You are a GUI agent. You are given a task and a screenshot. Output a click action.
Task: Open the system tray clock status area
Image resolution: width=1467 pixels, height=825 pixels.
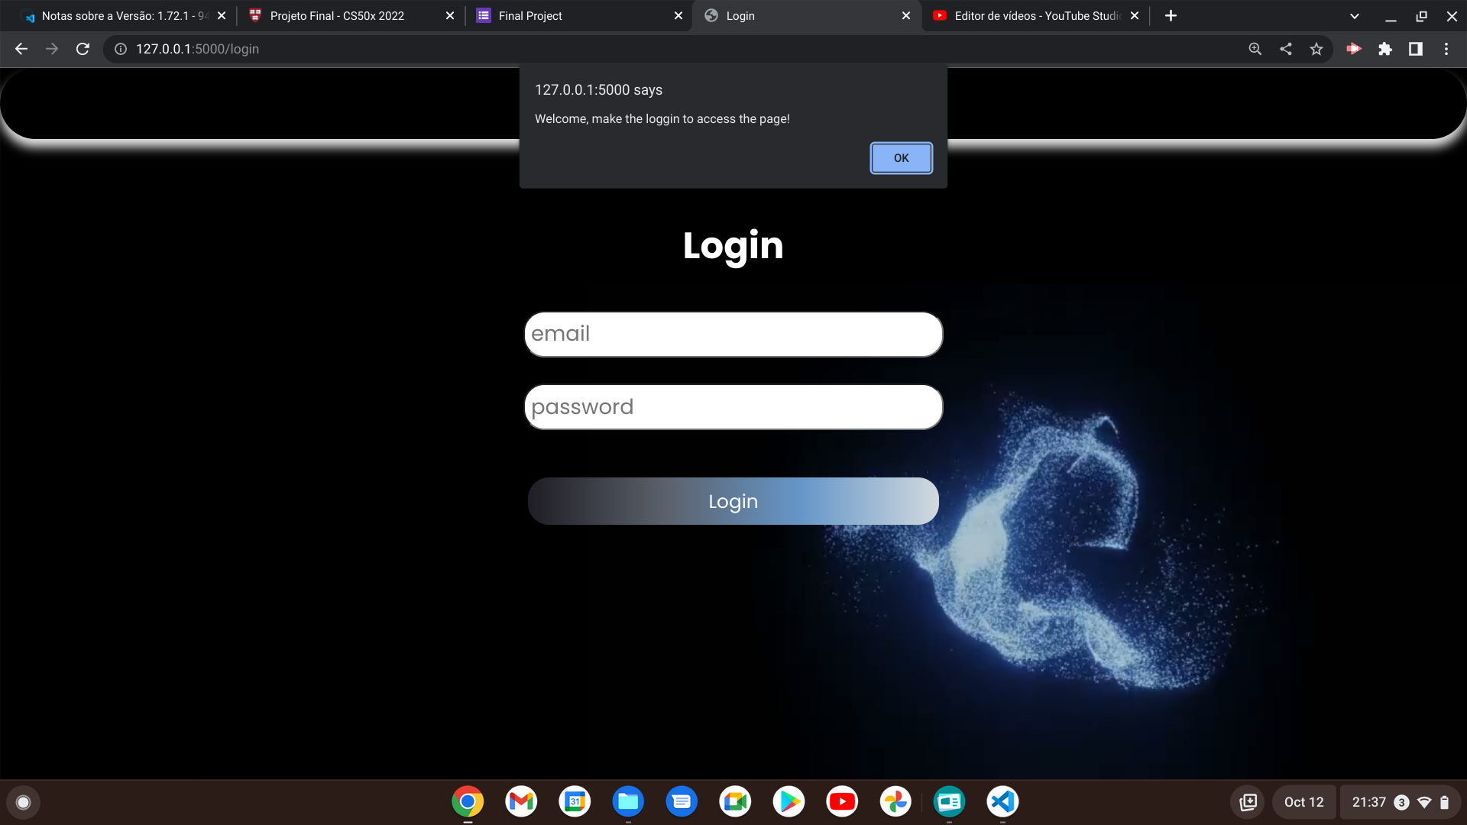click(1400, 802)
